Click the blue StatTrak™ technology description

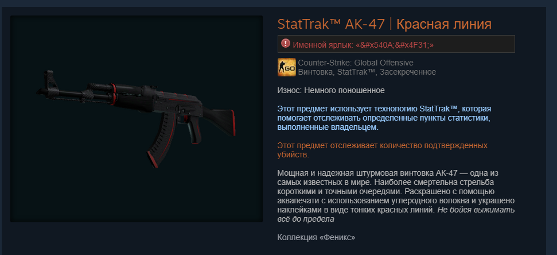click(x=384, y=118)
